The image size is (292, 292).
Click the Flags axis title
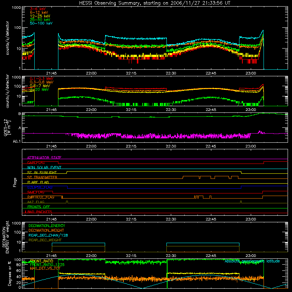click(15, 182)
